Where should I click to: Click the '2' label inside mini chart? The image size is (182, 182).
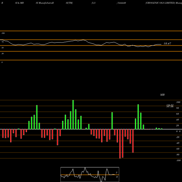(x=116, y=173)
